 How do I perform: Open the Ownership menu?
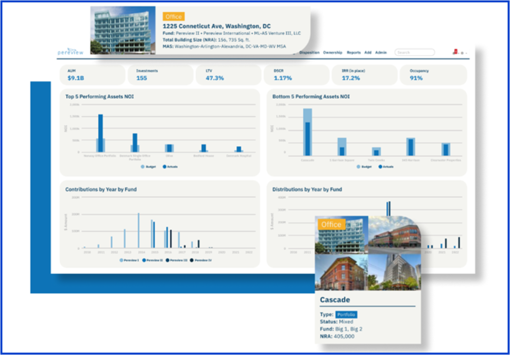click(333, 53)
